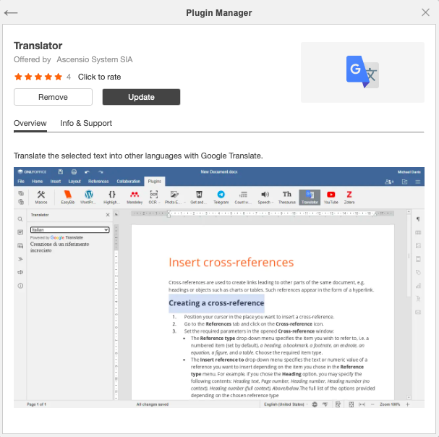The width and height of the screenshot is (439, 437).
Task: Rate five stars using fifth star
Action: (x=59, y=77)
